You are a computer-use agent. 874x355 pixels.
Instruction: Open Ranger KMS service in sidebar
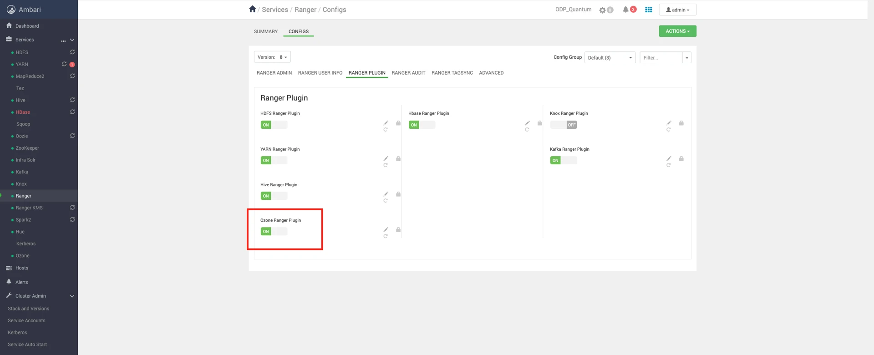[29, 208]
